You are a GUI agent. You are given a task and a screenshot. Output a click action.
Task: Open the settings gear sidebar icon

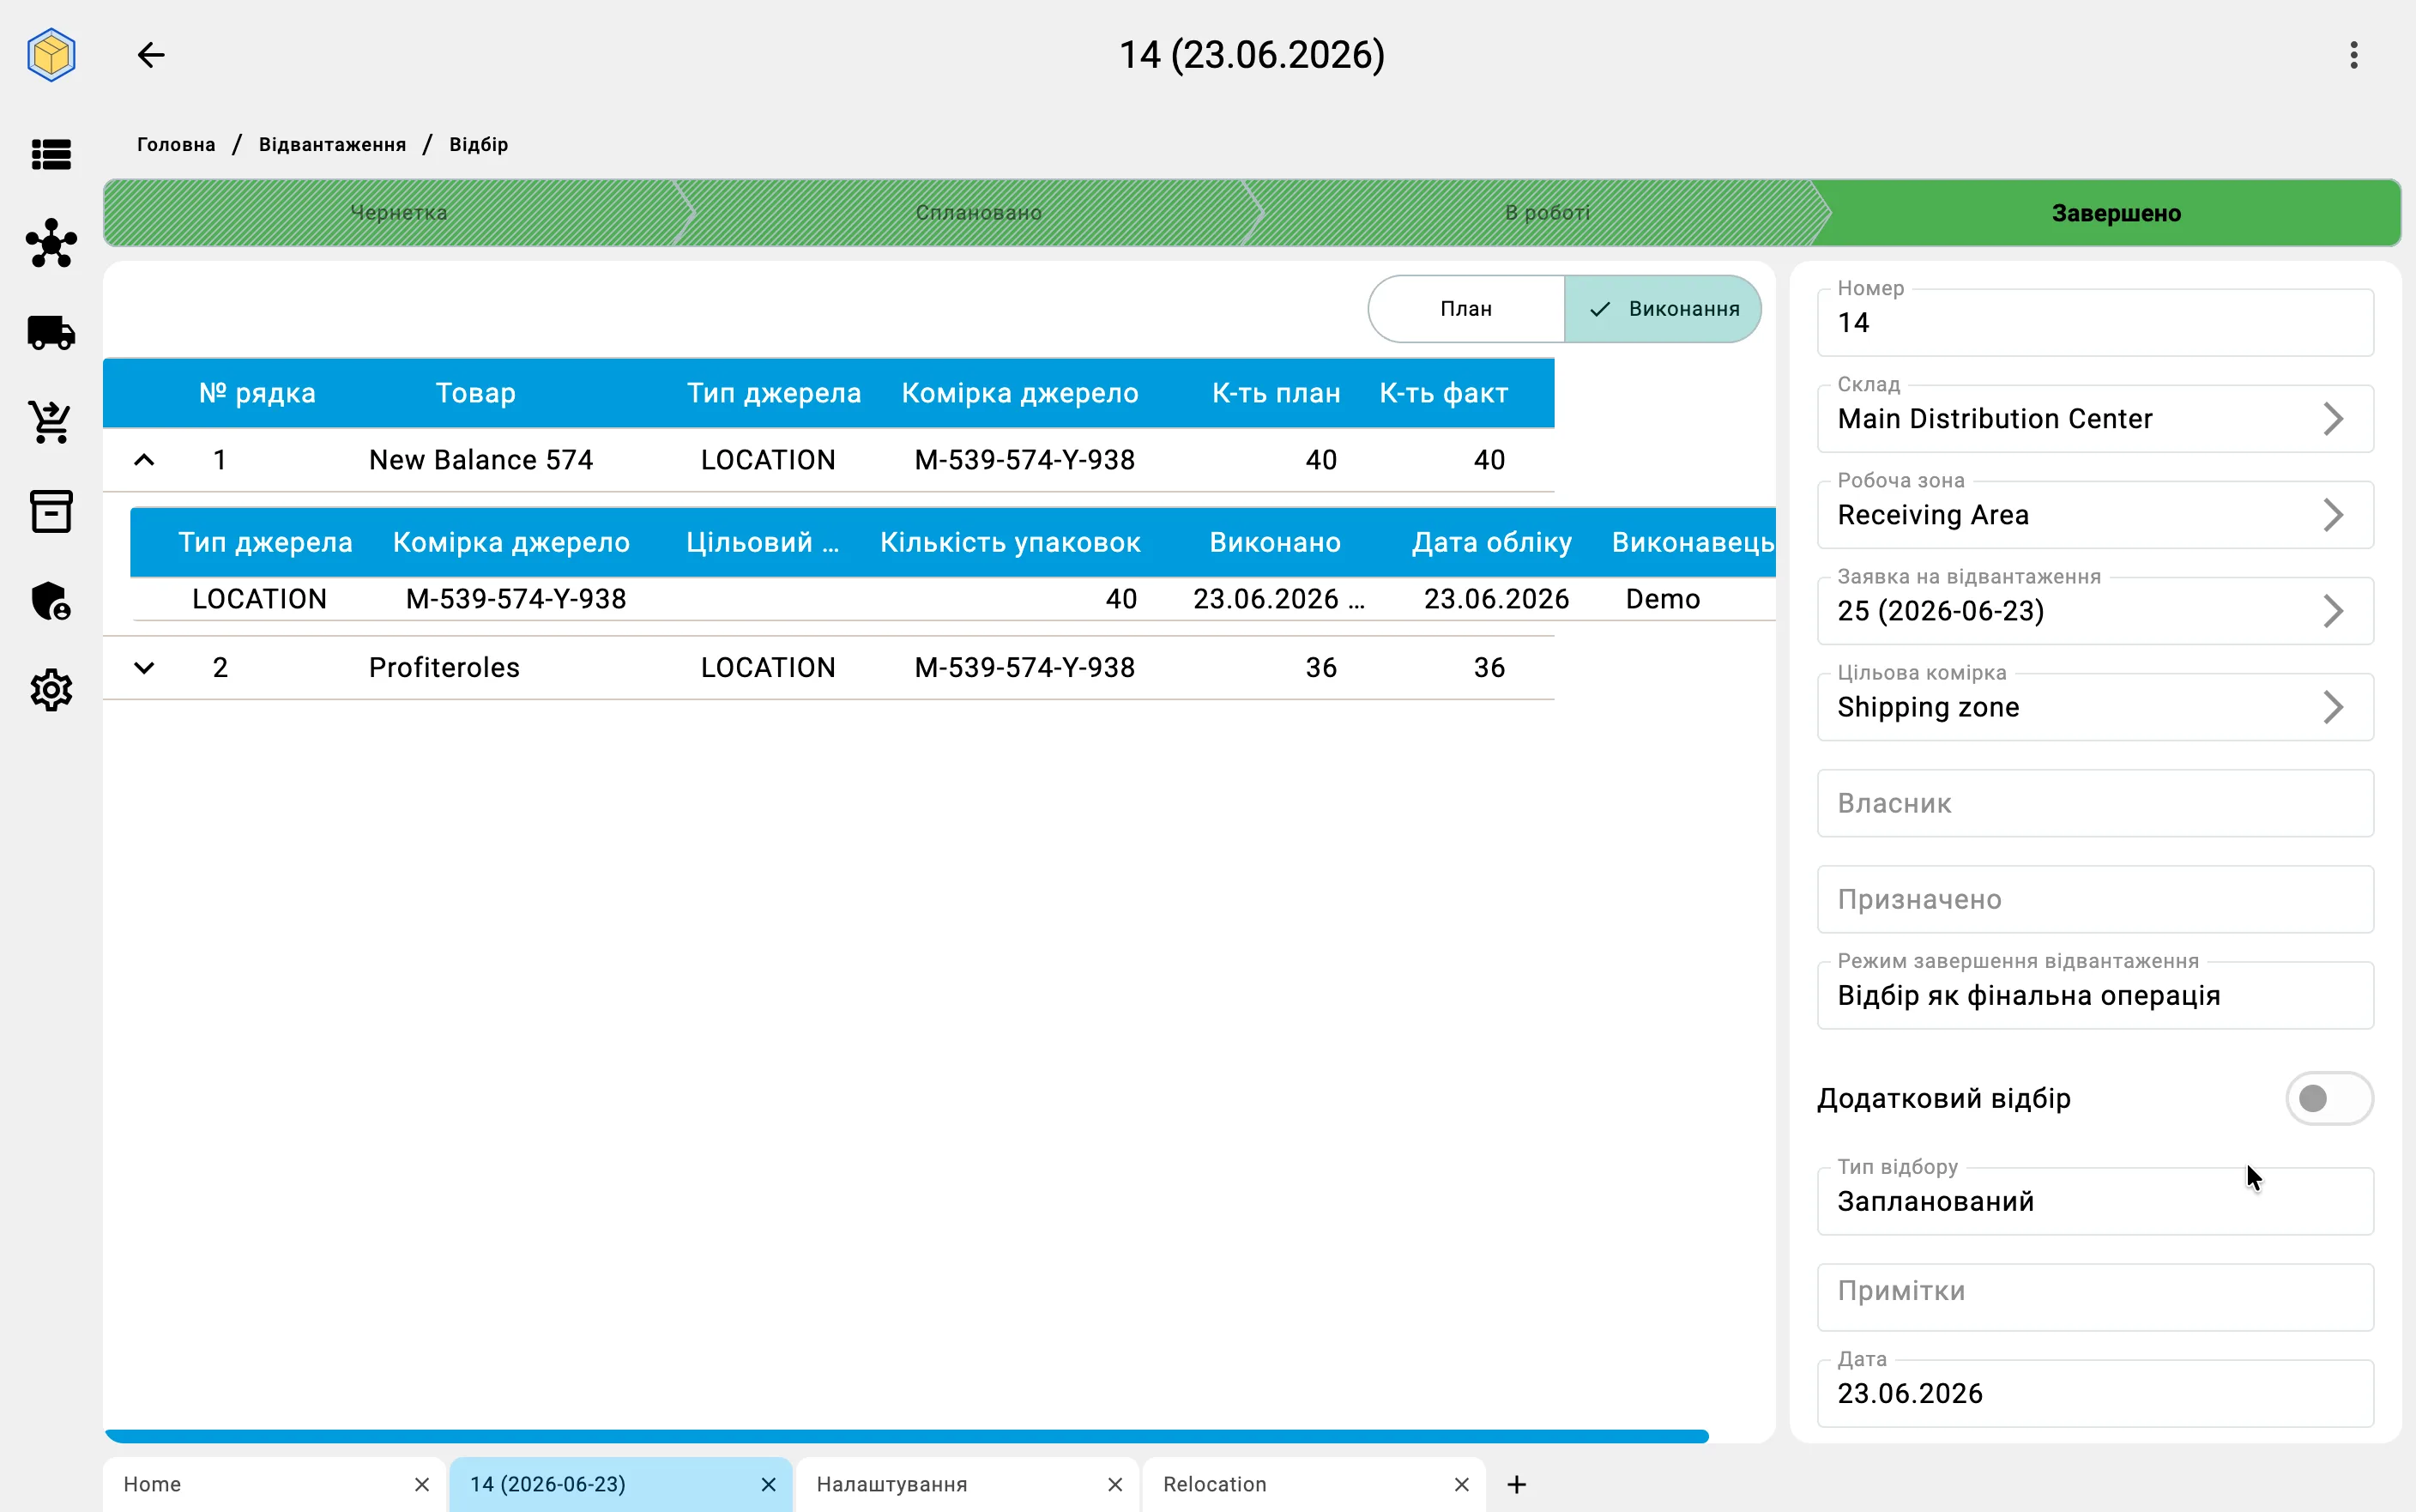51,690
